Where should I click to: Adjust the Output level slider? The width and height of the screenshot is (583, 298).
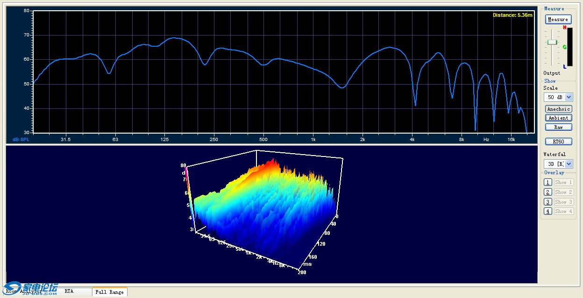[x=552, y=42]
